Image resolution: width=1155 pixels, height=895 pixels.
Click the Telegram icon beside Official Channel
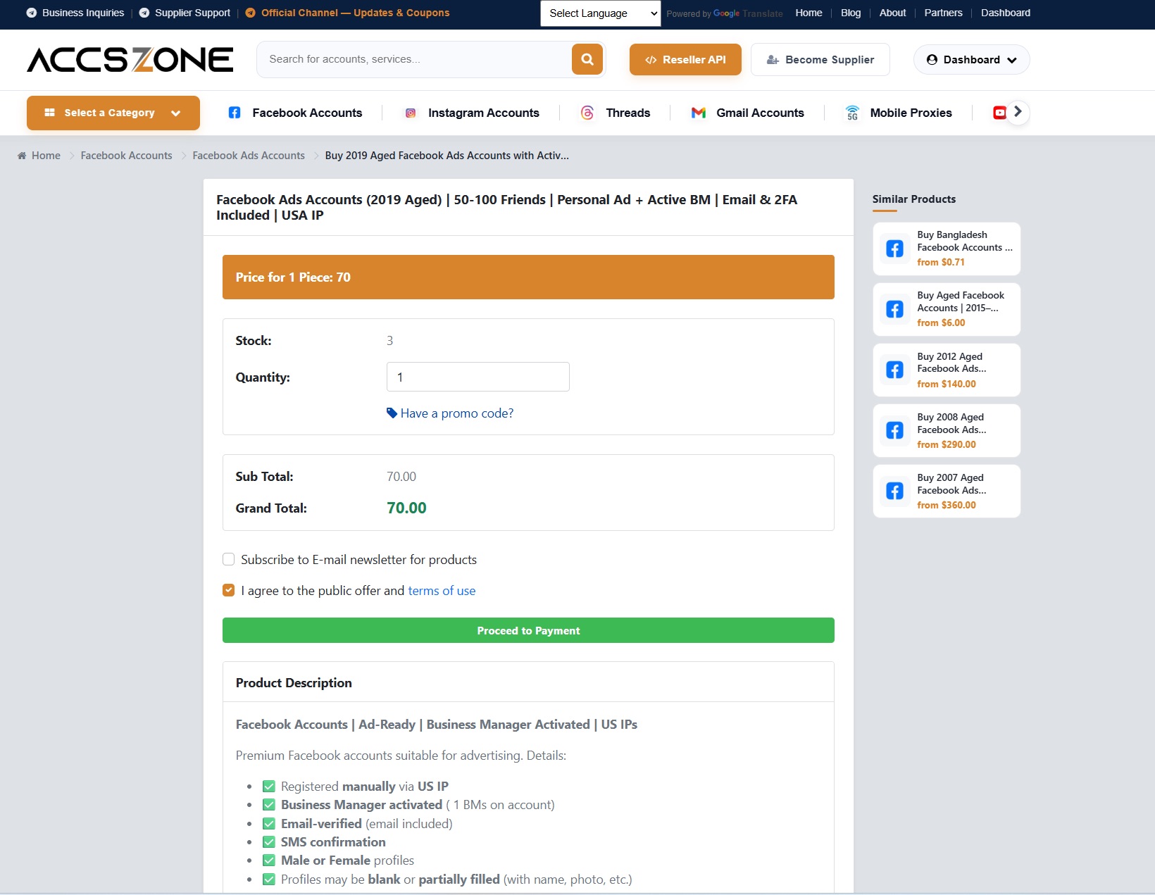coord(251,13)
